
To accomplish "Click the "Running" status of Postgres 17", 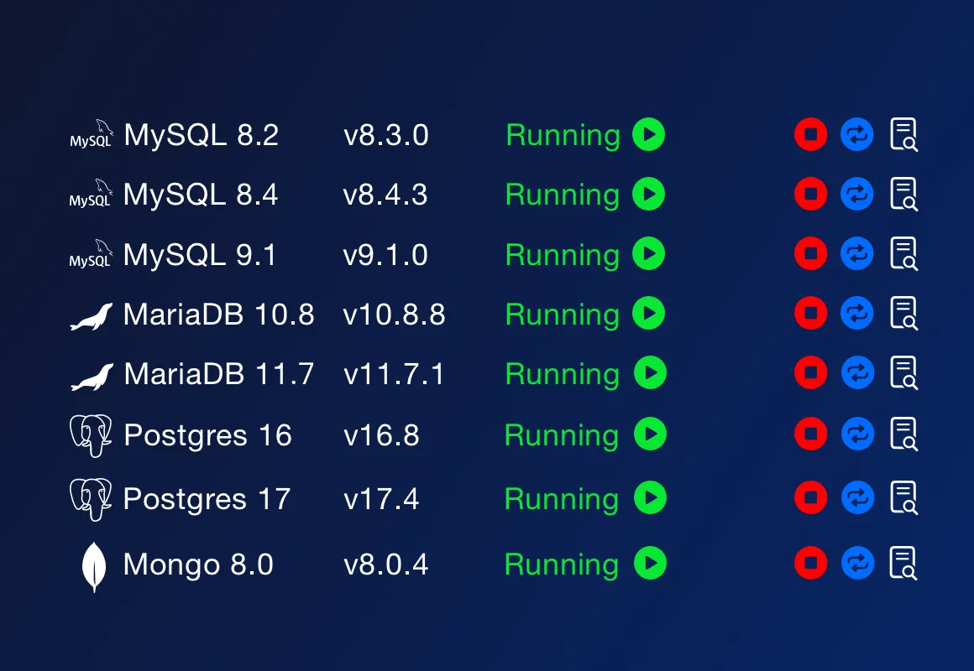I will point(562,500).
